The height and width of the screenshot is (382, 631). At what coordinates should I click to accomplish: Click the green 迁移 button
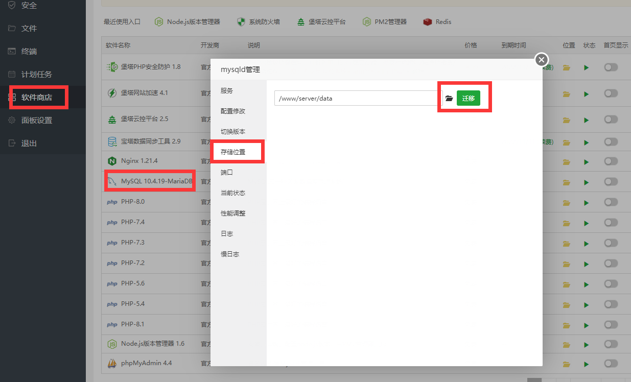click(x=469, y=98)
